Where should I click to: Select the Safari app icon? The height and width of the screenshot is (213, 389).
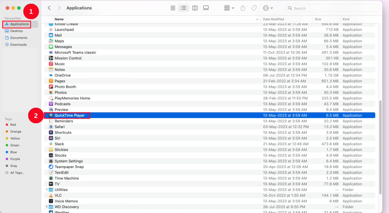(x=51, y=127)
